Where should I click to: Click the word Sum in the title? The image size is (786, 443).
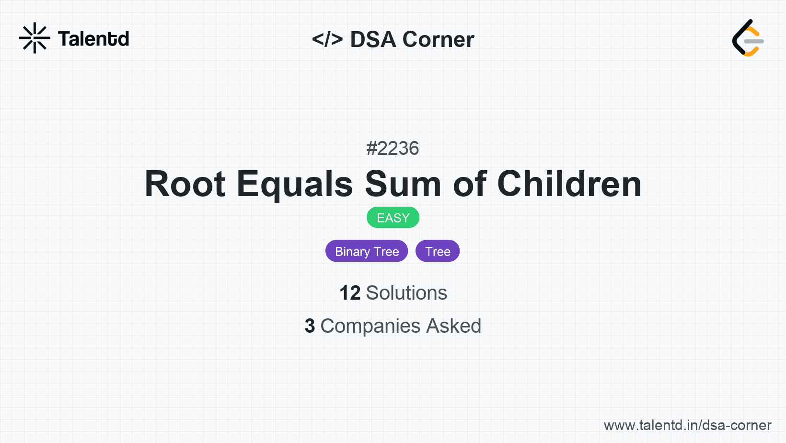coord(403,184)
